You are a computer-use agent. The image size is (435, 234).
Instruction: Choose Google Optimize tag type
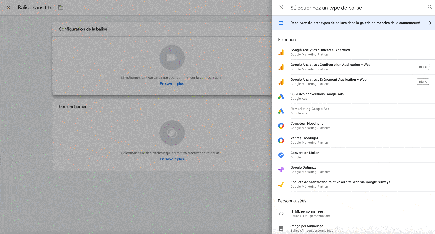click(353, 170)
